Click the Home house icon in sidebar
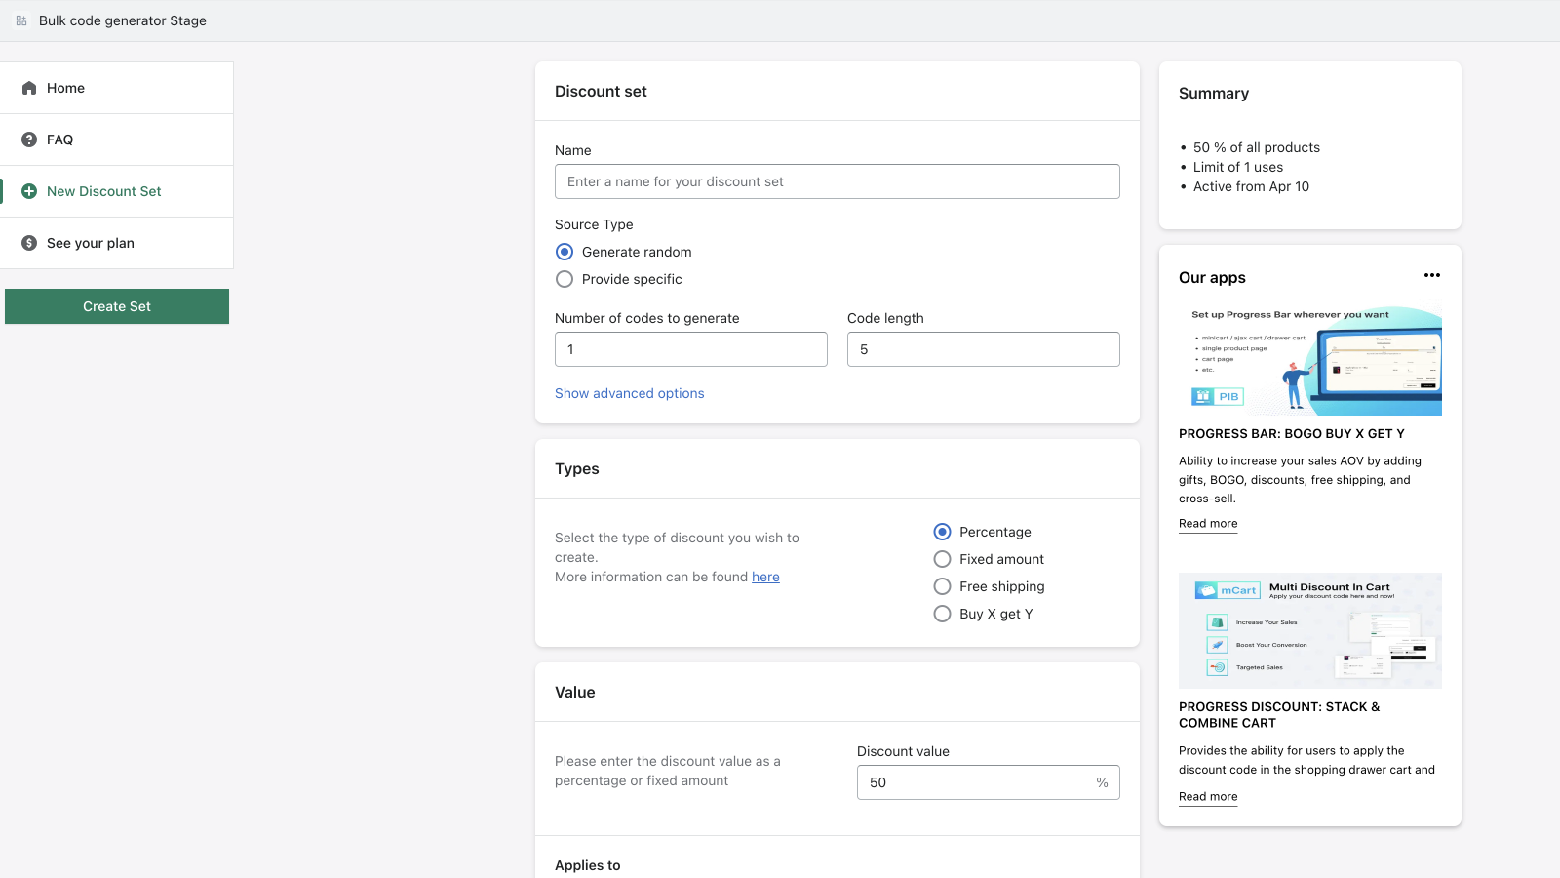The image size is (1560, 878). 29,88
